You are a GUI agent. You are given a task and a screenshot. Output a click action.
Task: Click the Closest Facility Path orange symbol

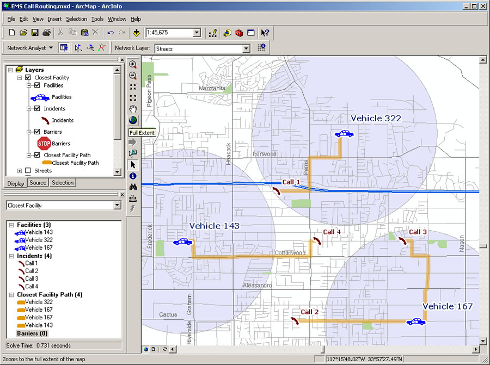pos(47,163)
